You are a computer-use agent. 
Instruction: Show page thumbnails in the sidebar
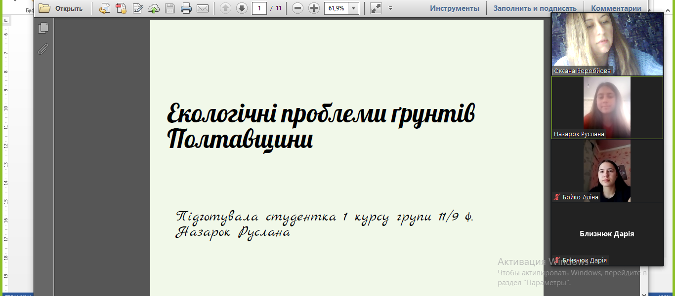43,28
